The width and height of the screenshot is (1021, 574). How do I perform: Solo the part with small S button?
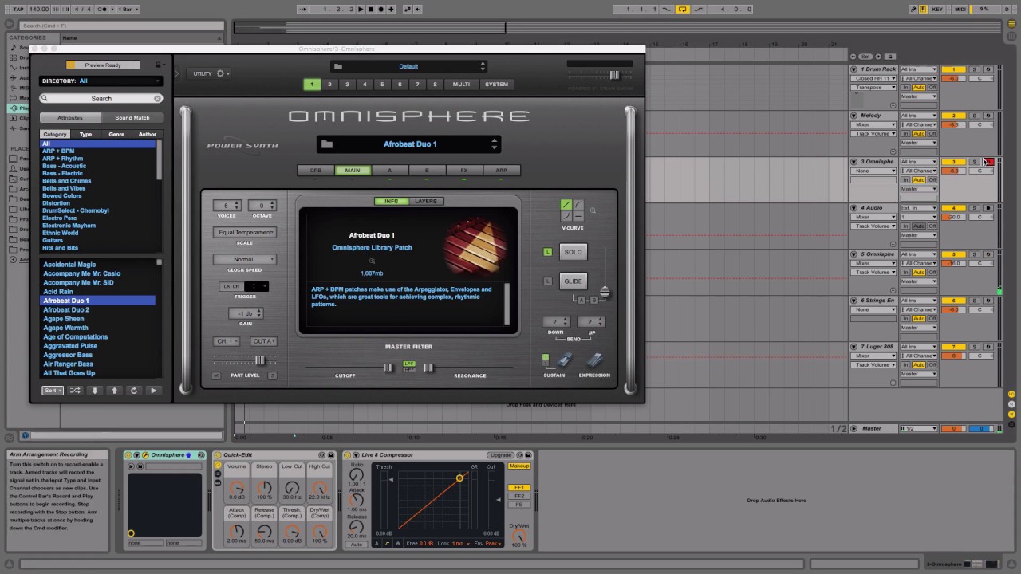coord(272,375)
